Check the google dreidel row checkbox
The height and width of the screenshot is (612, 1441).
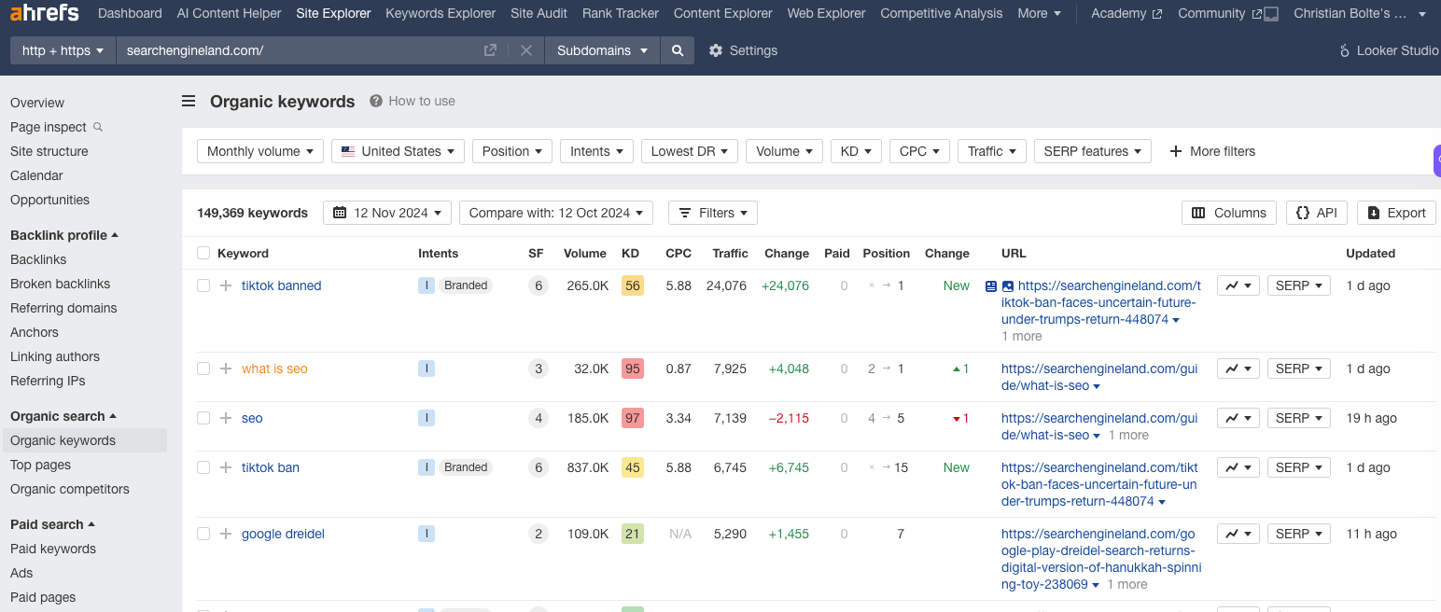tap(203, 534)
